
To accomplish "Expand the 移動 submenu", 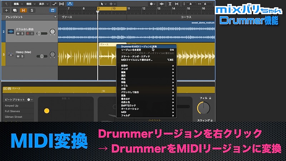I will [146, 82].
